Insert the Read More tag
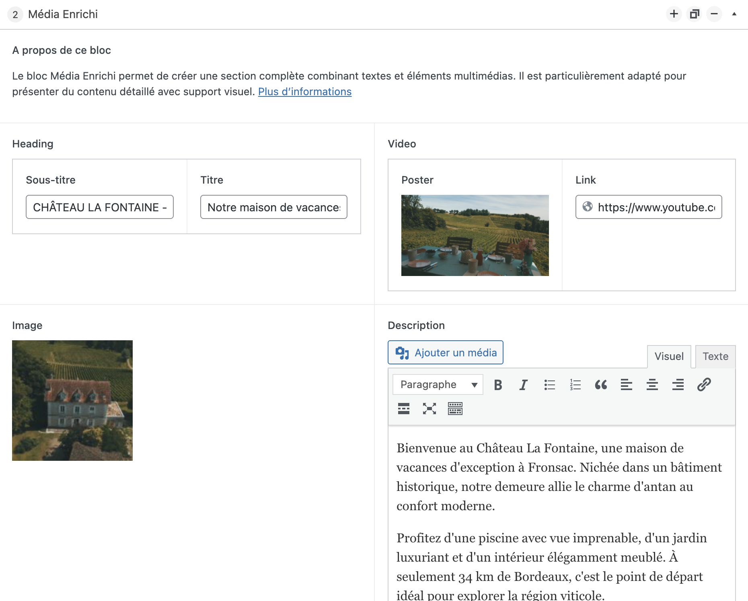This screenshot has height=601, width=748. 404,409
